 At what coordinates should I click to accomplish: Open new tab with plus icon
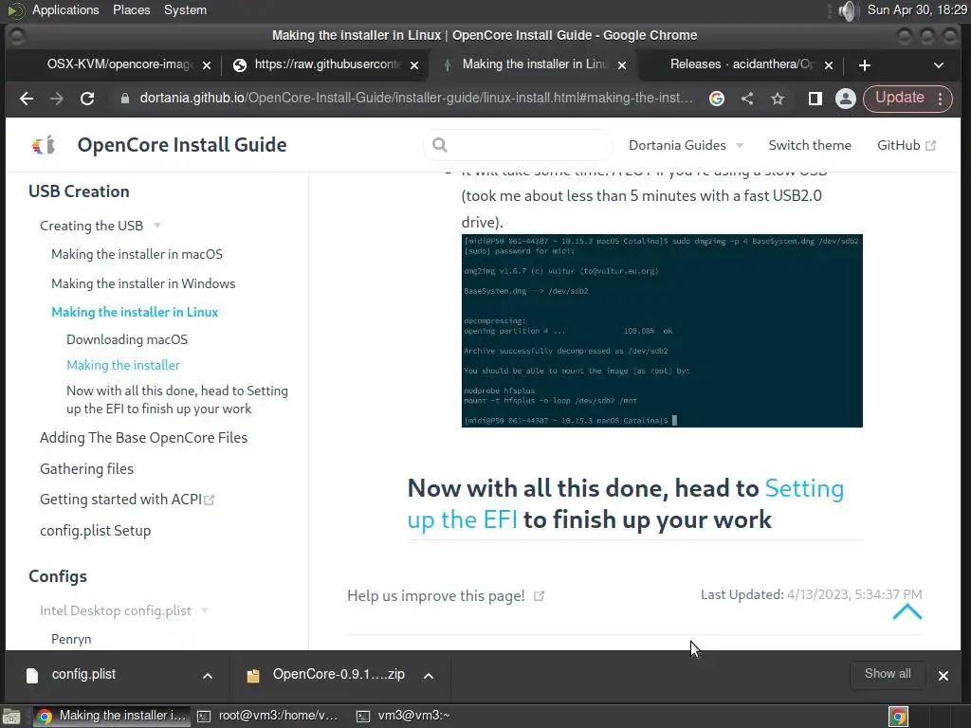(x=865, y=65)
